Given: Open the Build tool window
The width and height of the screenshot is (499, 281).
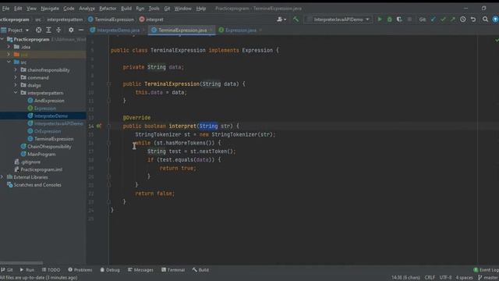Looking at the screenshot, I should point(200,270).
